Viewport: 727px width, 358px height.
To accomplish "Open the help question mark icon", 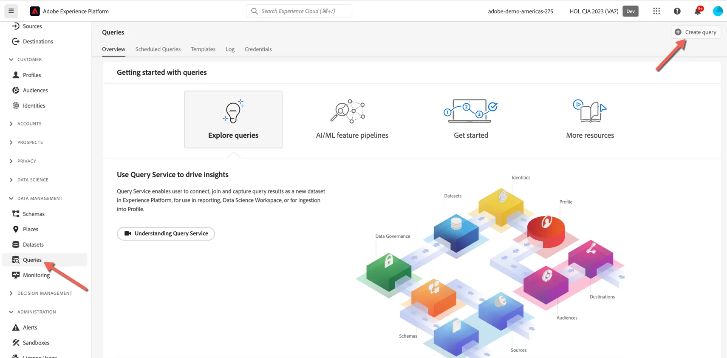I will point(677,11).
